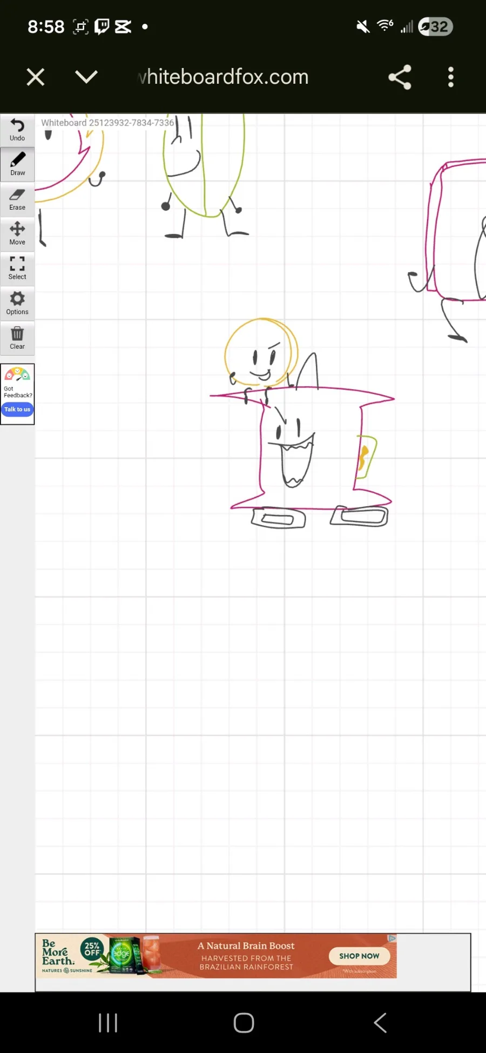This screenshot has height=1053, width=486.
Task: Tap the muted sound status icon
Action: point(363,26)
